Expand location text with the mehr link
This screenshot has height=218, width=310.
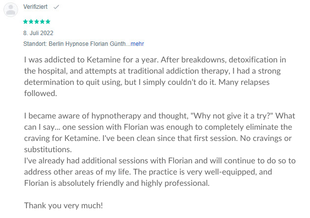[x=137, y=43]
